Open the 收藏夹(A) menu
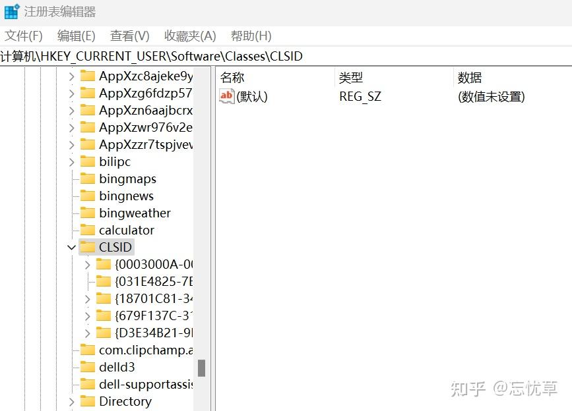The image size is (572, 411). (189, 36)
